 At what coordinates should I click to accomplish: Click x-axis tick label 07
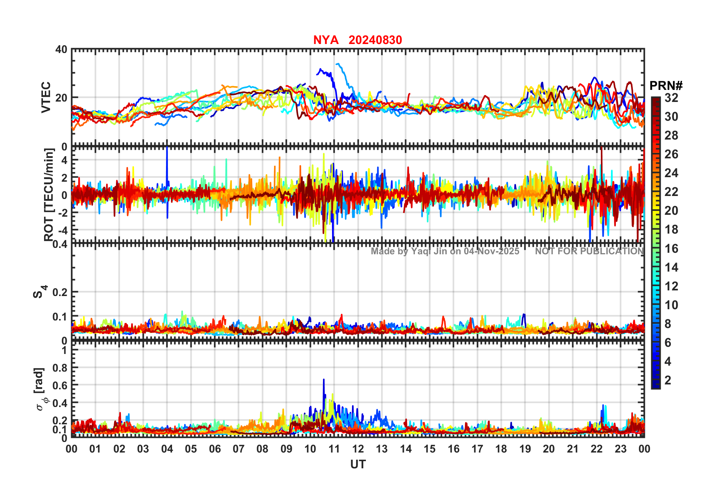point(239,449)
